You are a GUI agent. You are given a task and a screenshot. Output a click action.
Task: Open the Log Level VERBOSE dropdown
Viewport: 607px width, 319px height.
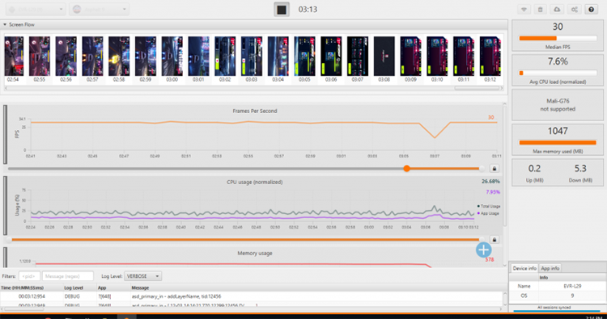[142, 276]
